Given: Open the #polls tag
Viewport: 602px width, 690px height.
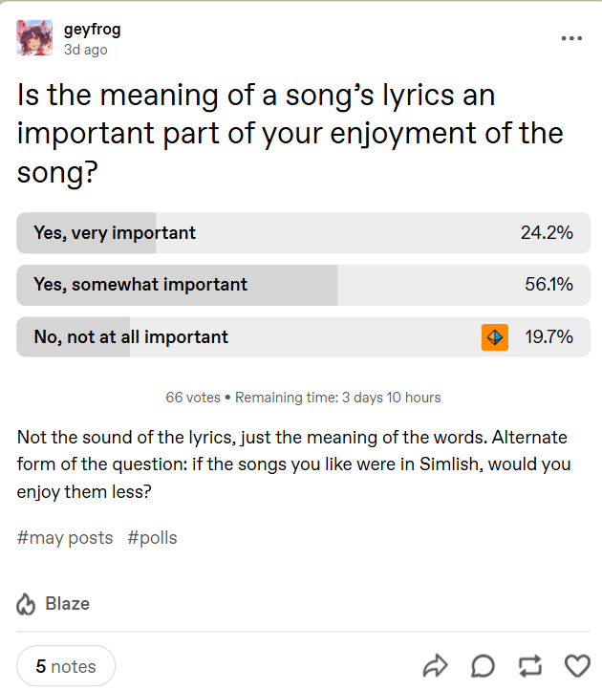Looking at the screenshot, I should pyautogui.click(x=152, y=537).
